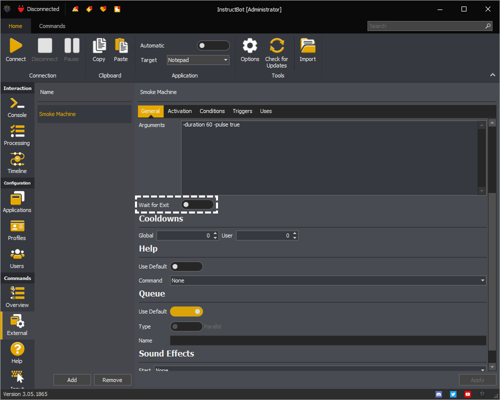Viewport: 500px width, 400px height.
Task: Increase User cooldown value
Action: 295,233
